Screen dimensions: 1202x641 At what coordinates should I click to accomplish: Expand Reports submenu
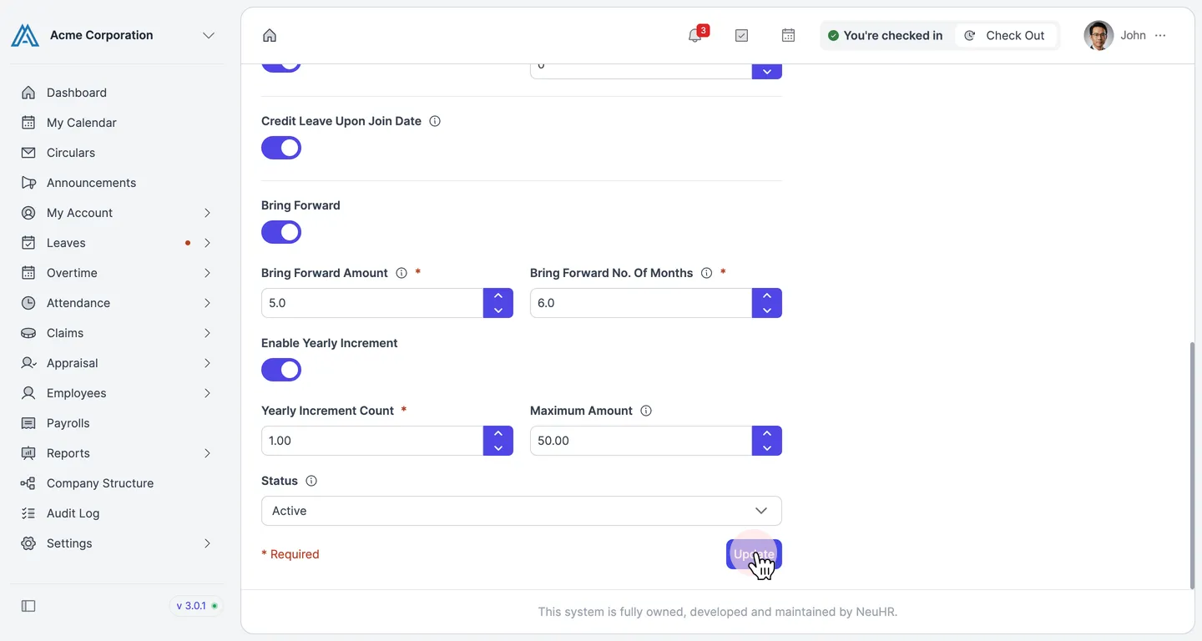117,453
